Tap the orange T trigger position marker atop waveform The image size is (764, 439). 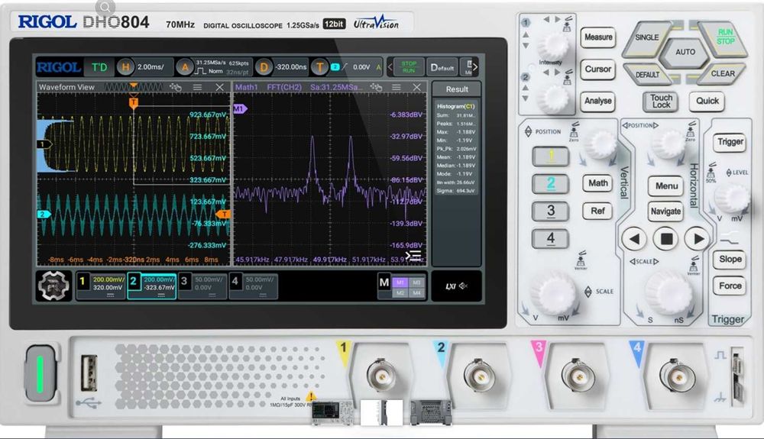[134, 103]
